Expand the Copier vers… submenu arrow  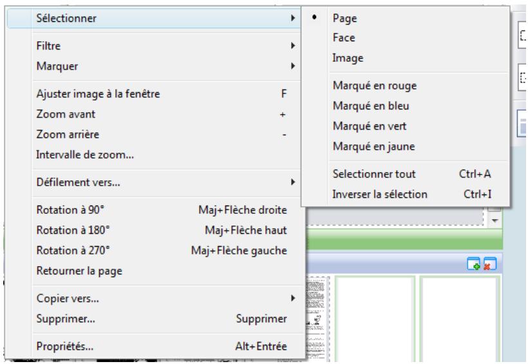tap(293, 298)
